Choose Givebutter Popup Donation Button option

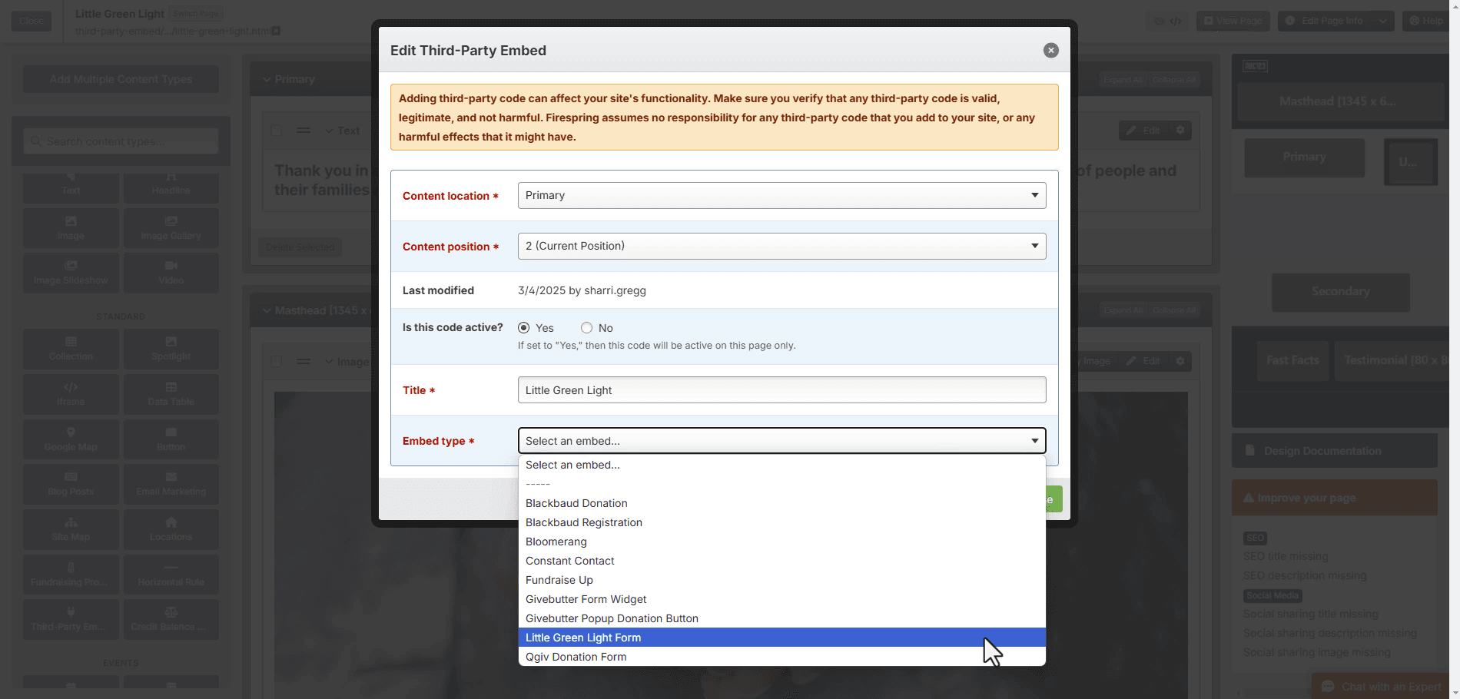pyautogui.click(x=781, y=618)
